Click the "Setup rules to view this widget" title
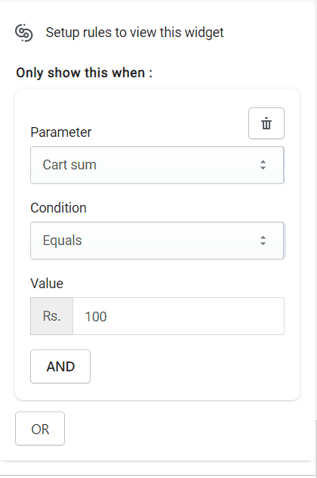 coord(134,33)
